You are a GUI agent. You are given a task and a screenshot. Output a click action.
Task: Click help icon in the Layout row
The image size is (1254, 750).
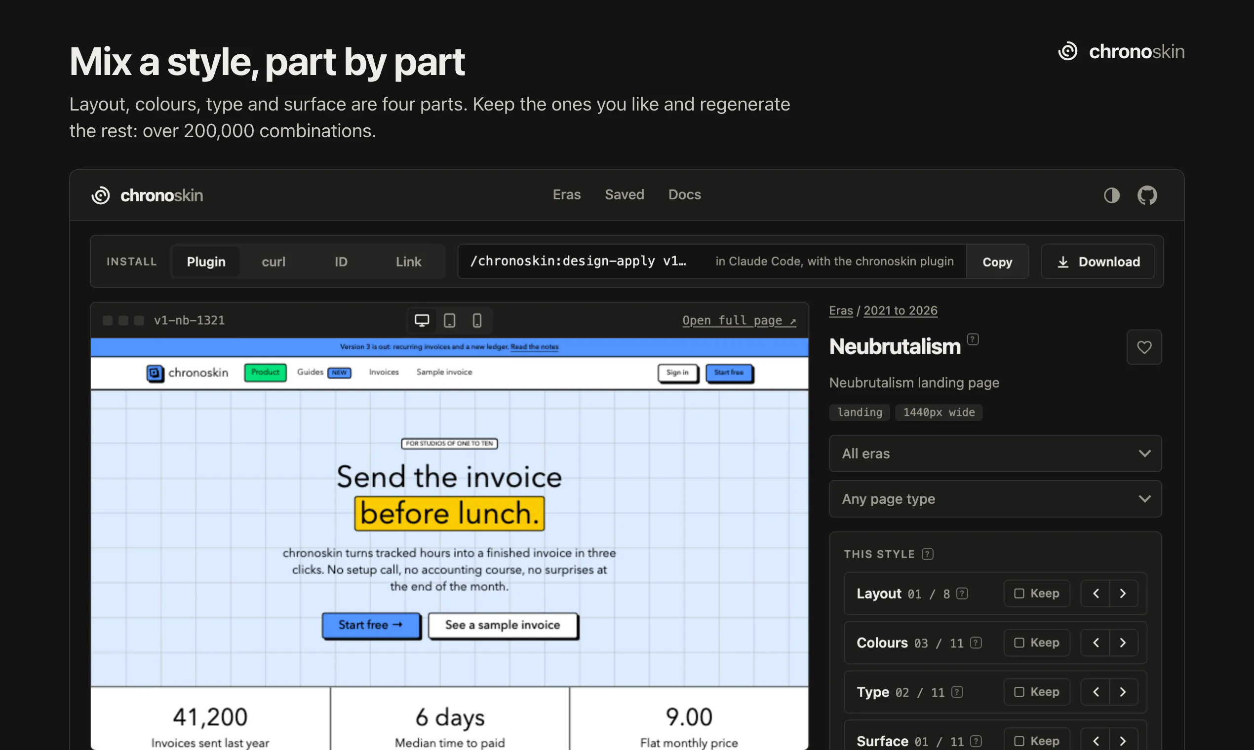point(962,593)
